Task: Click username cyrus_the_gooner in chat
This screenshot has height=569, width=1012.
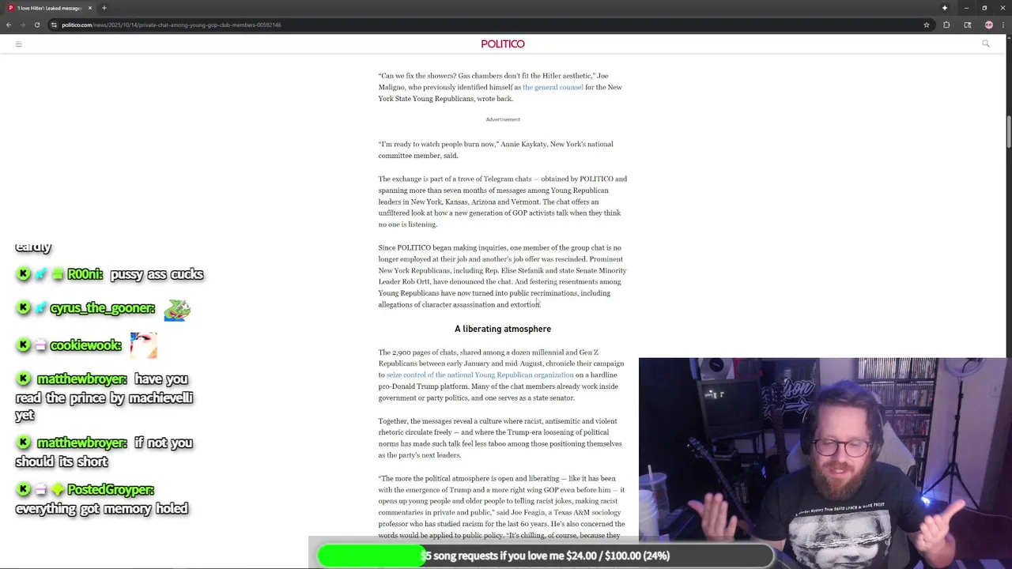Action: pyautogui.click(x=103, y=308)
